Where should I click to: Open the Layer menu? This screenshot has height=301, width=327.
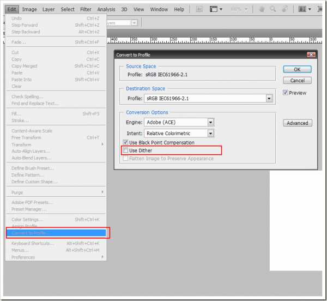[49, 9]
